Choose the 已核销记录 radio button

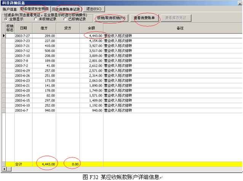click(65, 19)
